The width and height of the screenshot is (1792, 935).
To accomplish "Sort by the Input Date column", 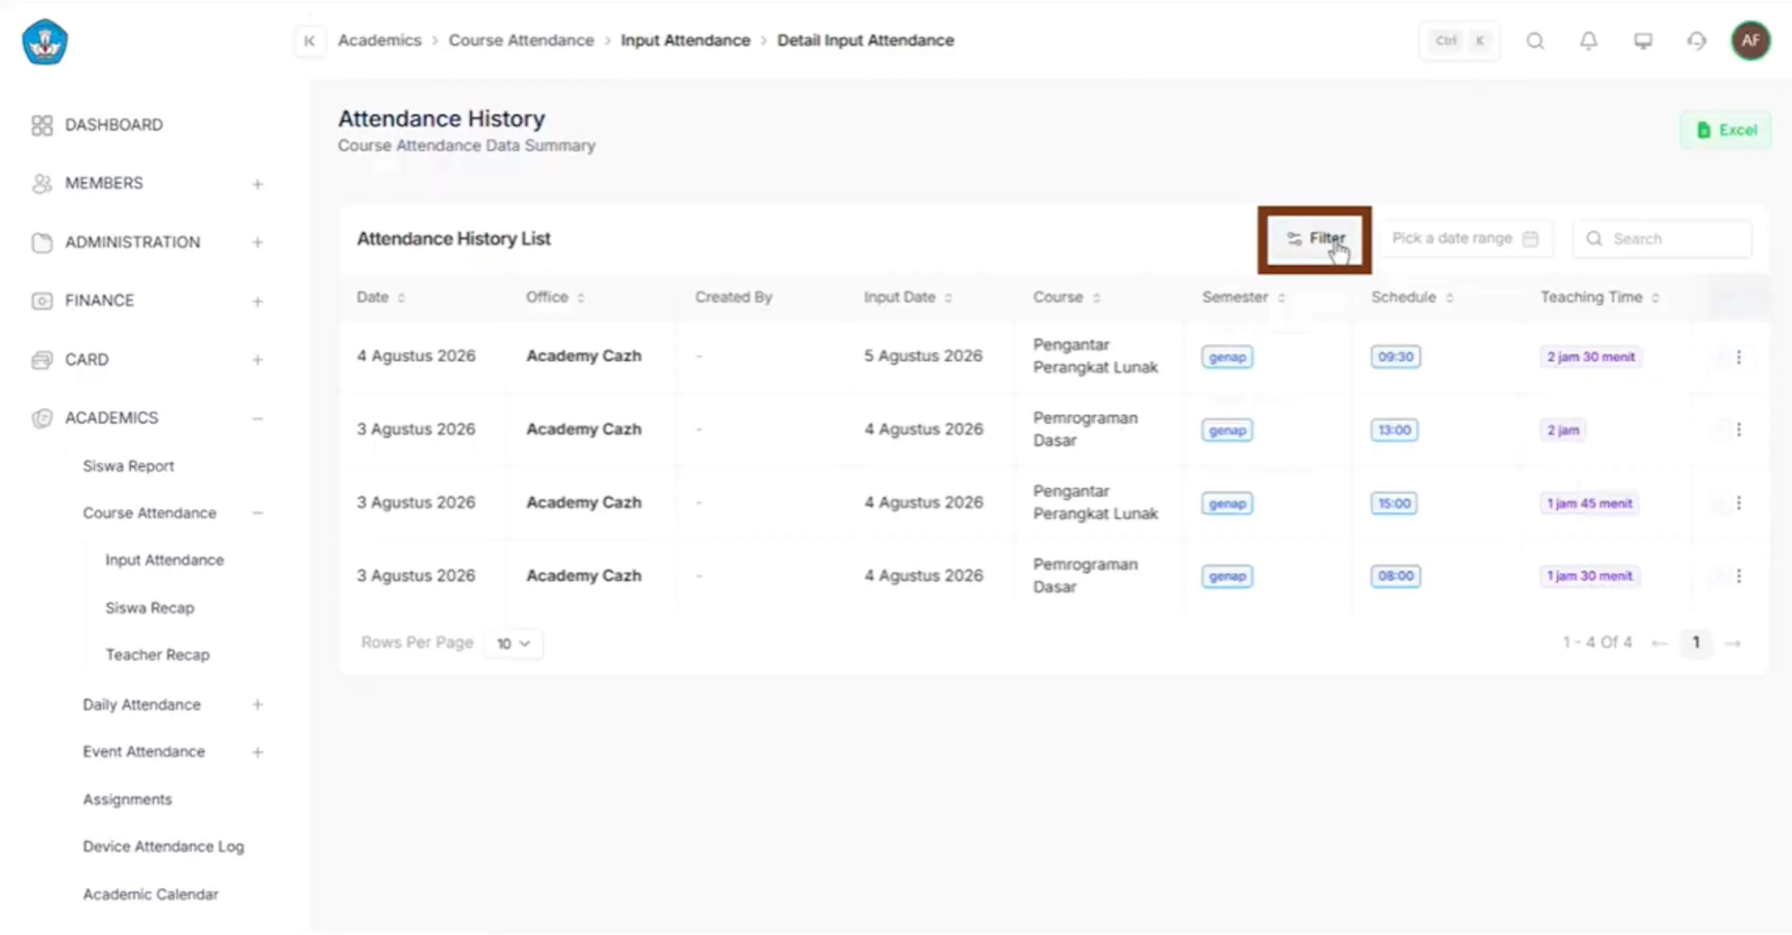I will [948, 298].
